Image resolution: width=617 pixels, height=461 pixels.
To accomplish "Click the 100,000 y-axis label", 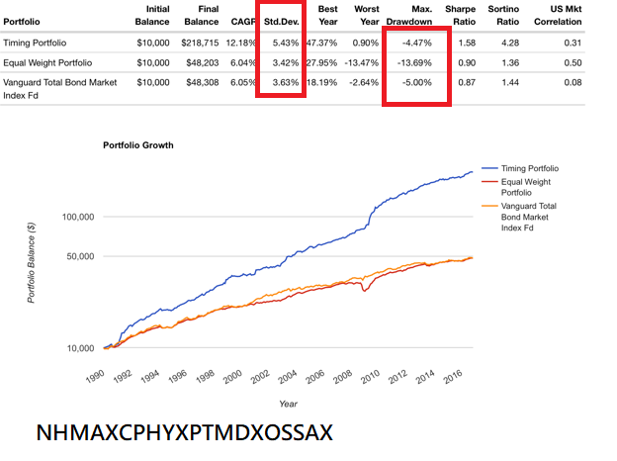I will click(78, 217).
